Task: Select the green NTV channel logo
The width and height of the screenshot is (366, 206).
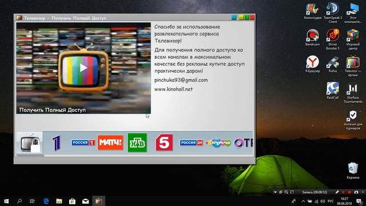Action: point(137,142)
